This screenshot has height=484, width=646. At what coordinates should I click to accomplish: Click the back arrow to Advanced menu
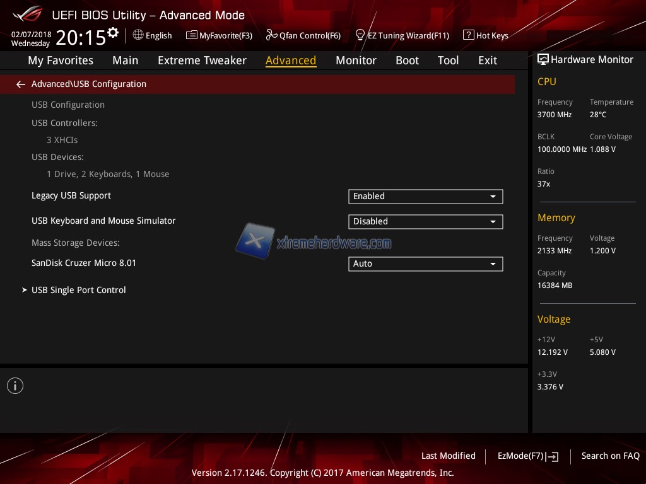coord(21,84)
